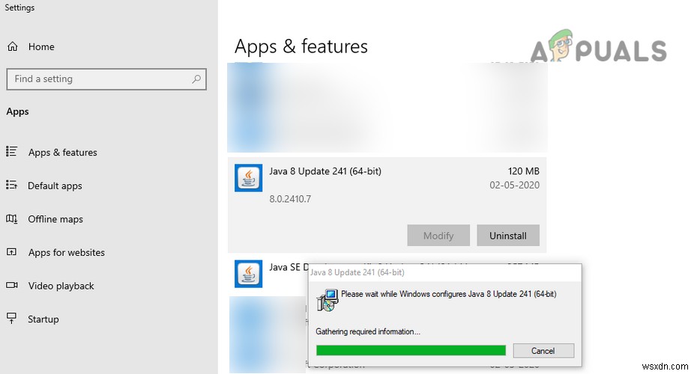Image resolution: width=697 pixels, height=374 pixels.
Task: Click the installer dialog title bar text
Action: pos(357,272)
